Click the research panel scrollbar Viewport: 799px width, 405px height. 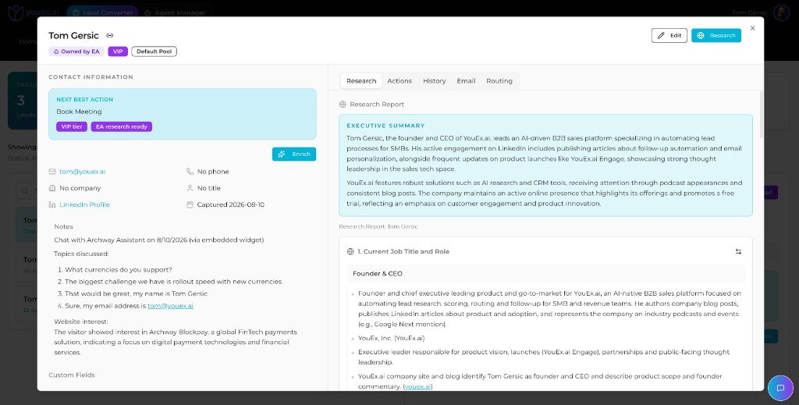762,115
